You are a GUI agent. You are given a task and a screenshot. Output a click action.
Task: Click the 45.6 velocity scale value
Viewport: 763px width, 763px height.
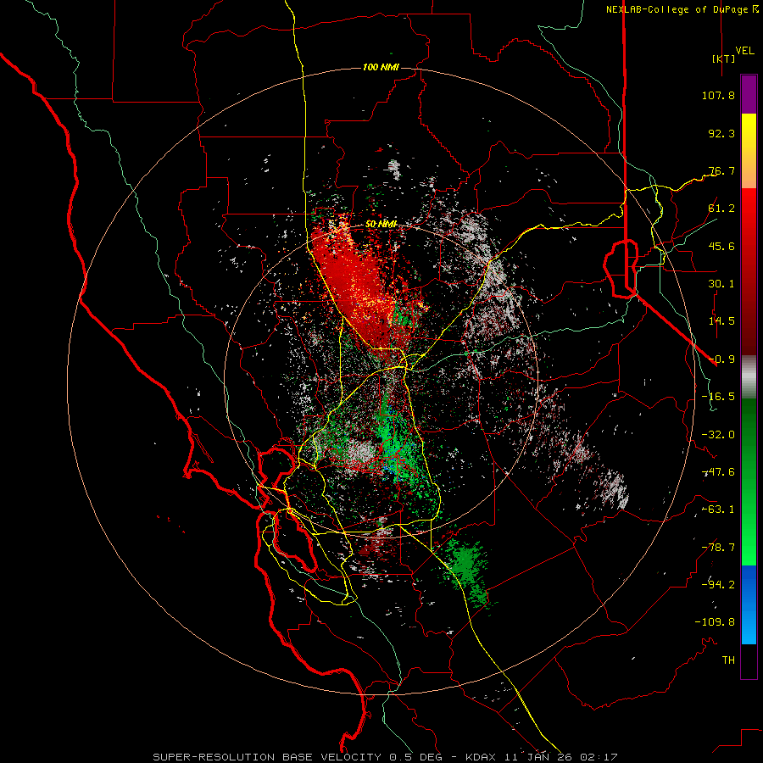721,246
